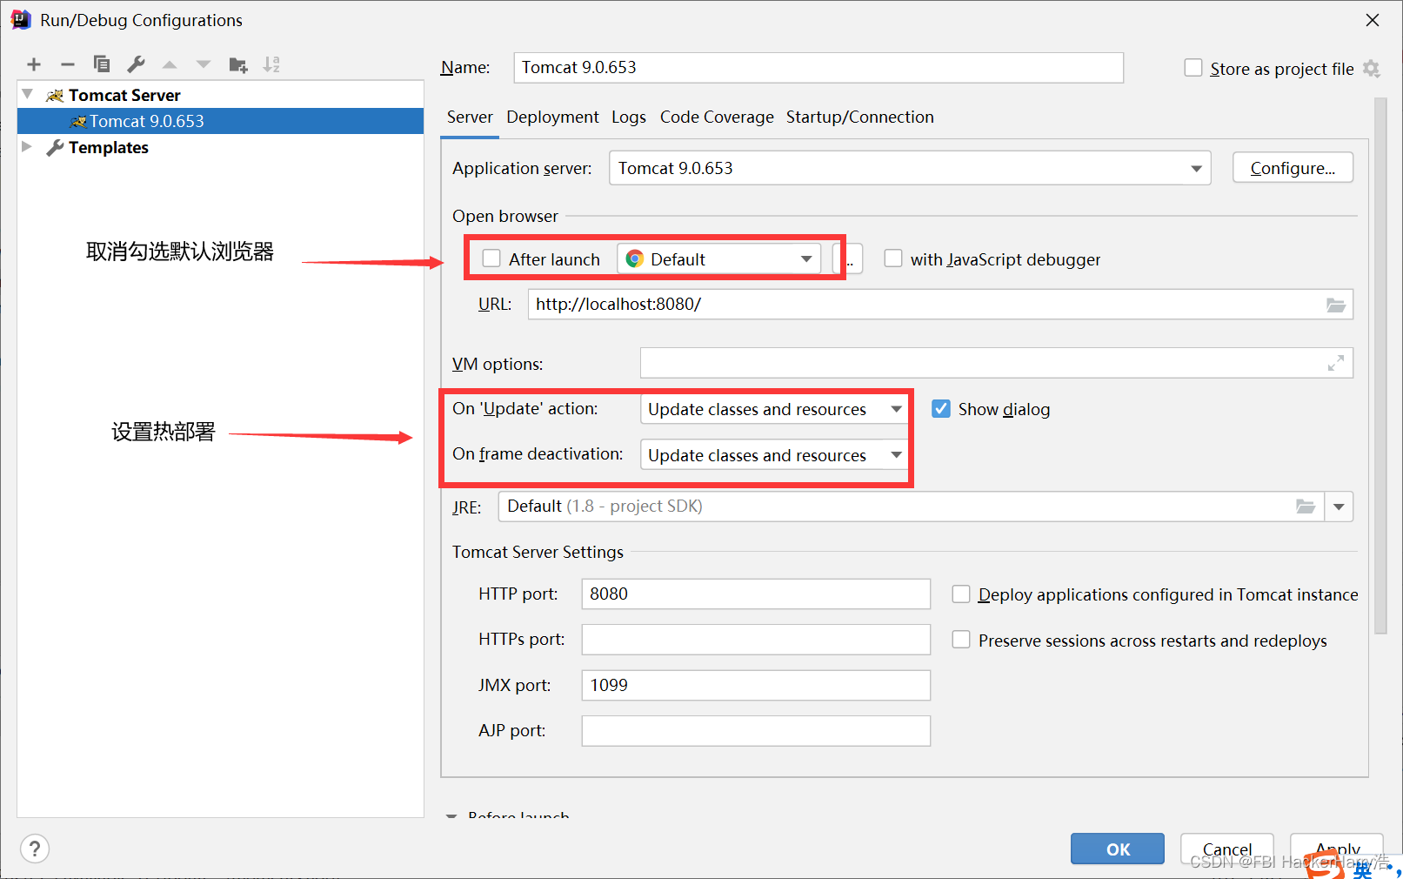1403x879 pixels.
Task: Enable the After launch checkbox
Action: coord(491,258)
